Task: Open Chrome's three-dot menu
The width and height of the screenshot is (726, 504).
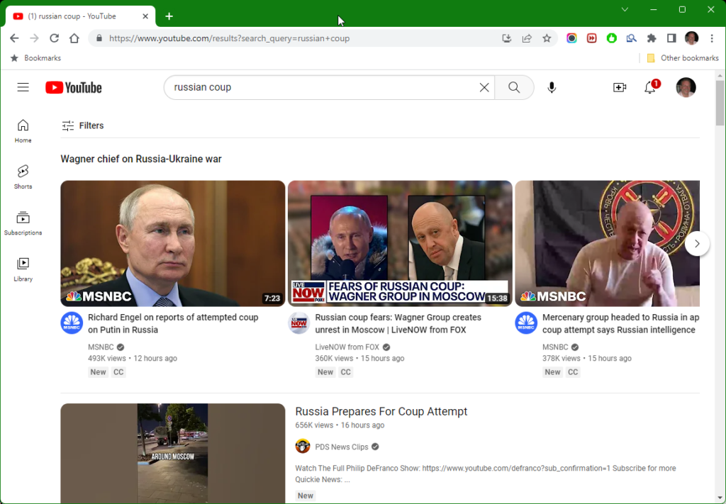Action: coord(712,38)
